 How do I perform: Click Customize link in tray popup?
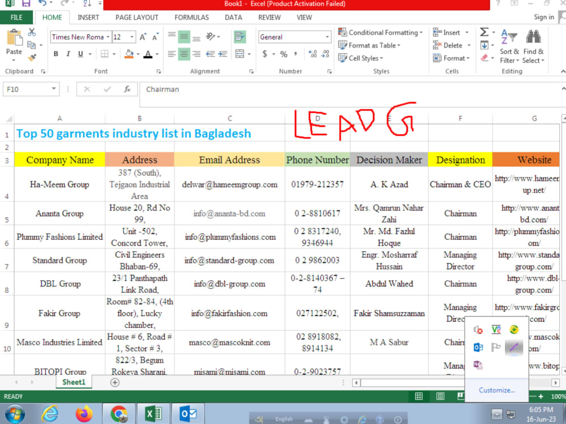pyautogui.click(x=497, y=390)
